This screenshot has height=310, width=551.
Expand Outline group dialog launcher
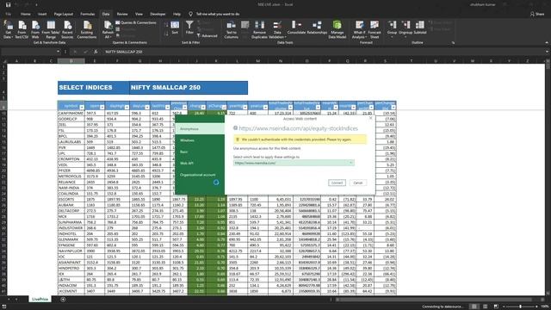[453, 43]
